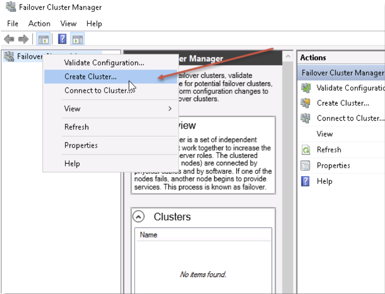Toggle the console tree pane icon

pos(43,39)
